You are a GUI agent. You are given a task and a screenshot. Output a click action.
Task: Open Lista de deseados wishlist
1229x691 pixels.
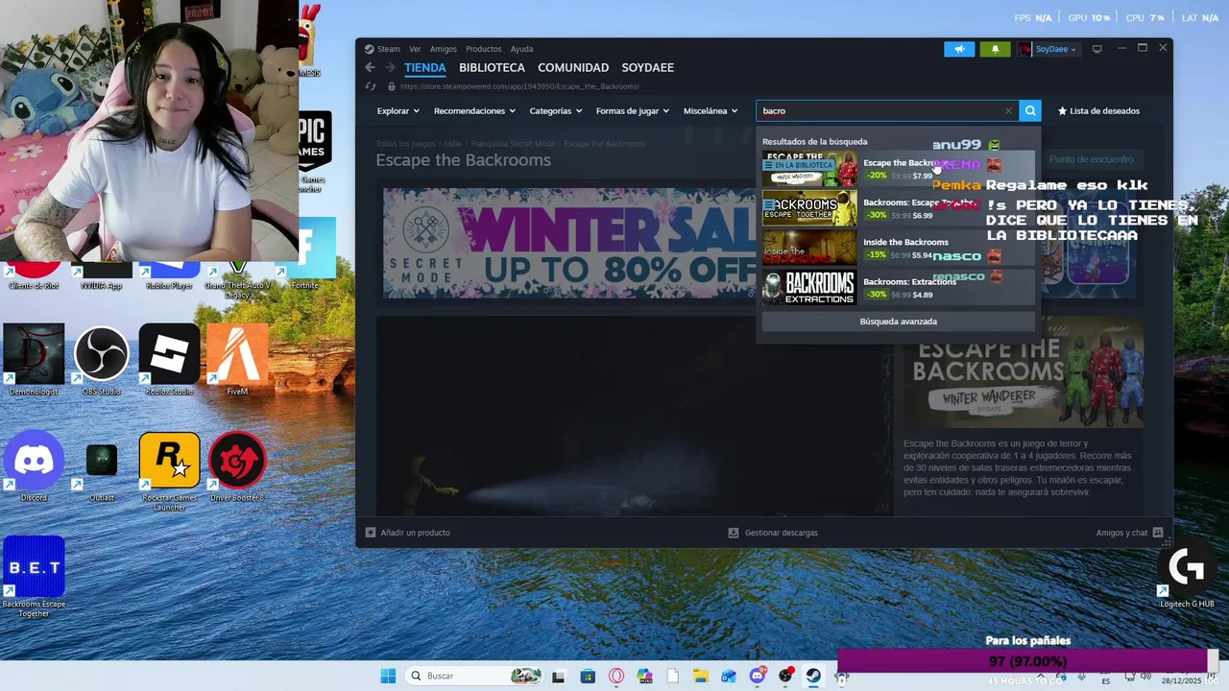tap(1098, 111)
